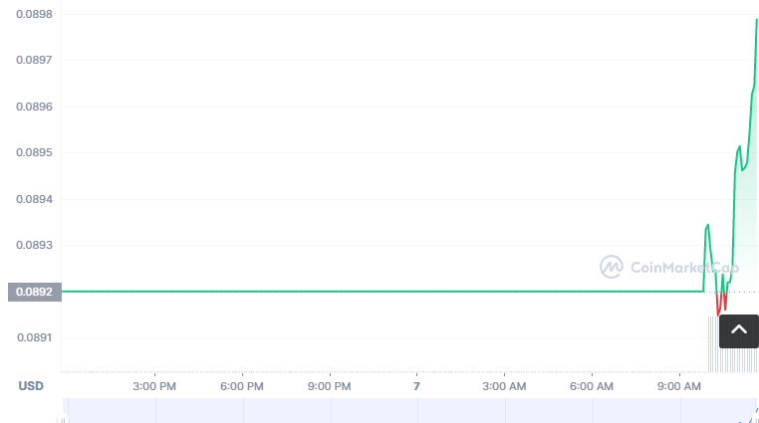Click the 0.0896 y-axis label
This screenshot has width=759, height=423.
35,106
